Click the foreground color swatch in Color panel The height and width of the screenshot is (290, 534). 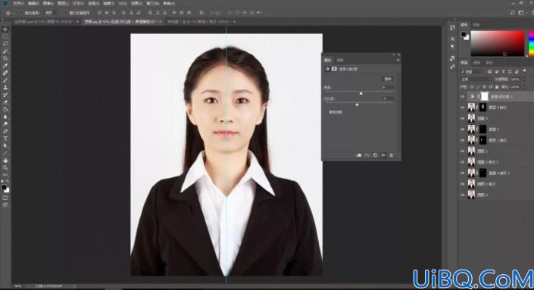tap(464, 34)
